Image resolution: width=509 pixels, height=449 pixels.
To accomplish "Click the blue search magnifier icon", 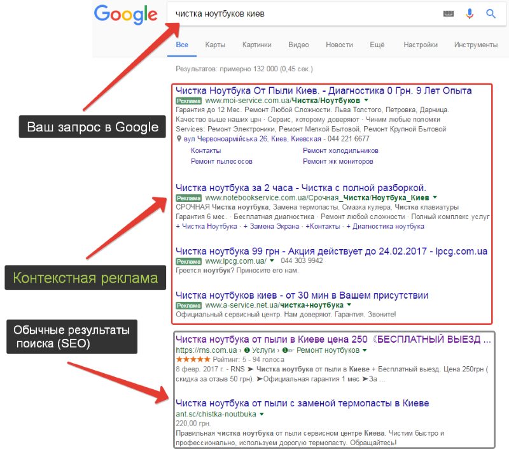I will pyautogui.click(x=491, y=13).
